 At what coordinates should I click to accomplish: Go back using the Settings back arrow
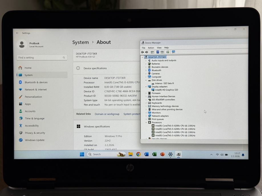click(x=17, y=33)
